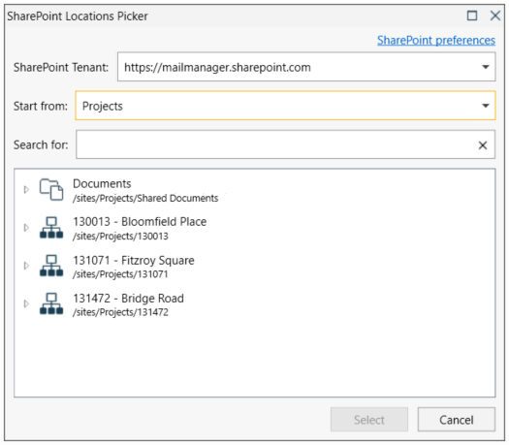Click the Bridge Road site icon
The width and height of the screenshot is (509, 445).
(51, 303)
